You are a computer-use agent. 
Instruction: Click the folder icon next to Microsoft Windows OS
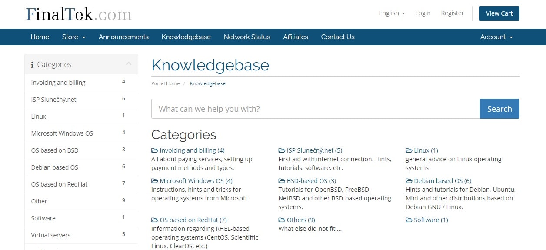point(155,181)
